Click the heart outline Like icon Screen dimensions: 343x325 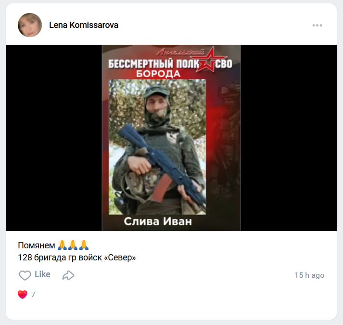(25, 275)
